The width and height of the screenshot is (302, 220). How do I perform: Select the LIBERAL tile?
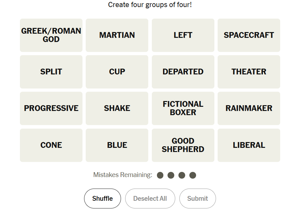point(249,145)
